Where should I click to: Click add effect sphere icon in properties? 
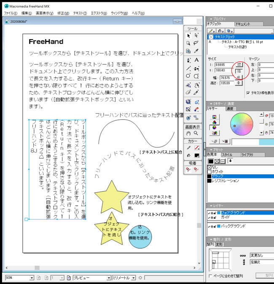pos(230,31)
